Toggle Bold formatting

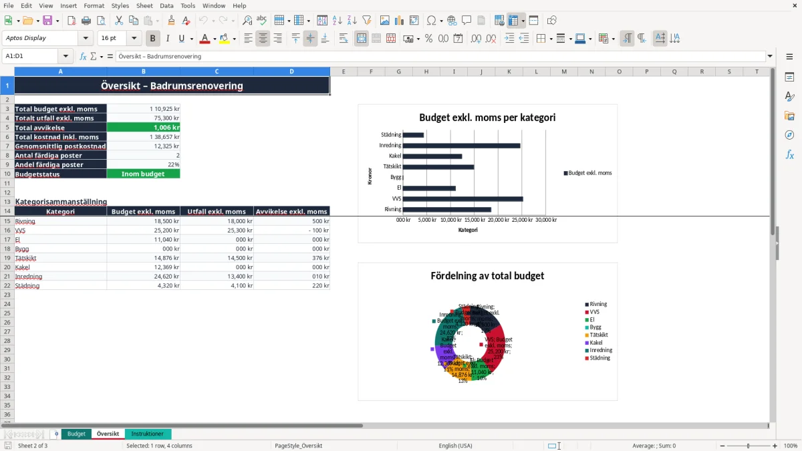pyautogui.click(x=153, y=39)
